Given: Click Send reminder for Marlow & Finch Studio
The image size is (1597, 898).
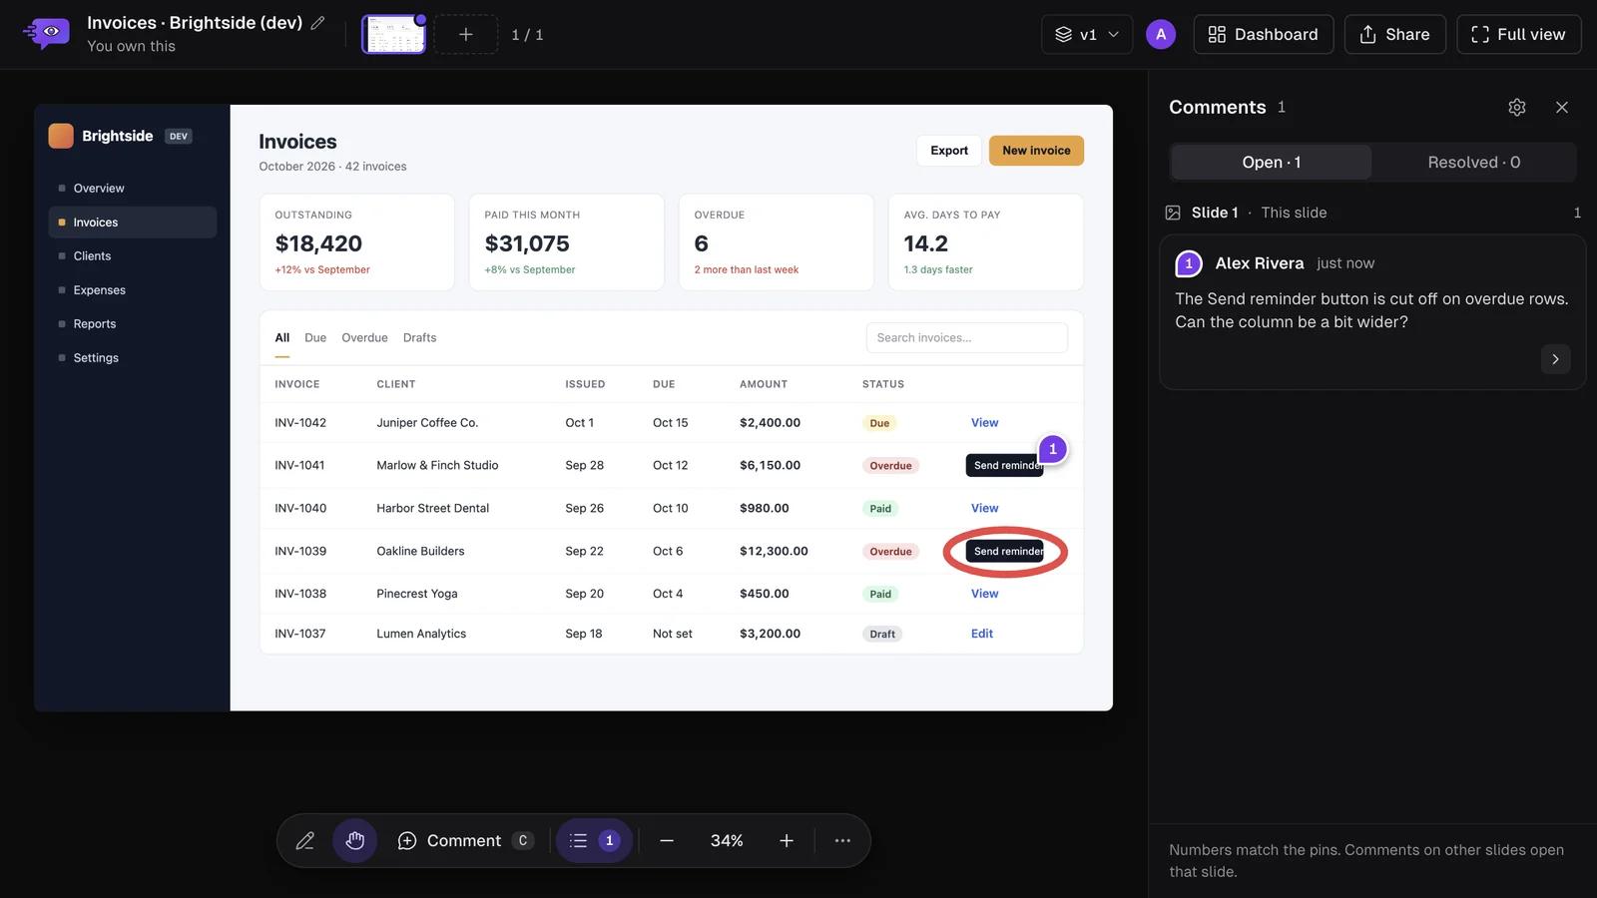Looking at the screenshot, I should click(x=1004, y=465).
